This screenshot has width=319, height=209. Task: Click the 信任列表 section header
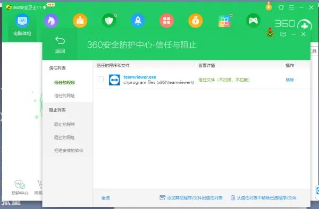[57, 68]
